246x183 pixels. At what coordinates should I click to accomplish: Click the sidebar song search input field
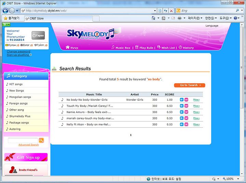click(x=23, y=140)
